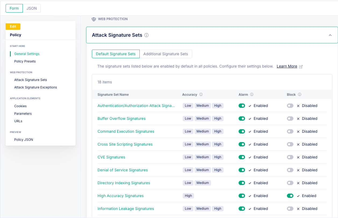
Task: Select the Form view tab
Action: [x=14, y=8]
